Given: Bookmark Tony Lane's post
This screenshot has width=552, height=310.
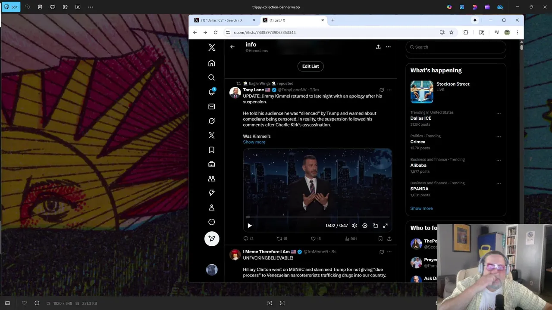Looking at the screenshot, I should [380, 239].
